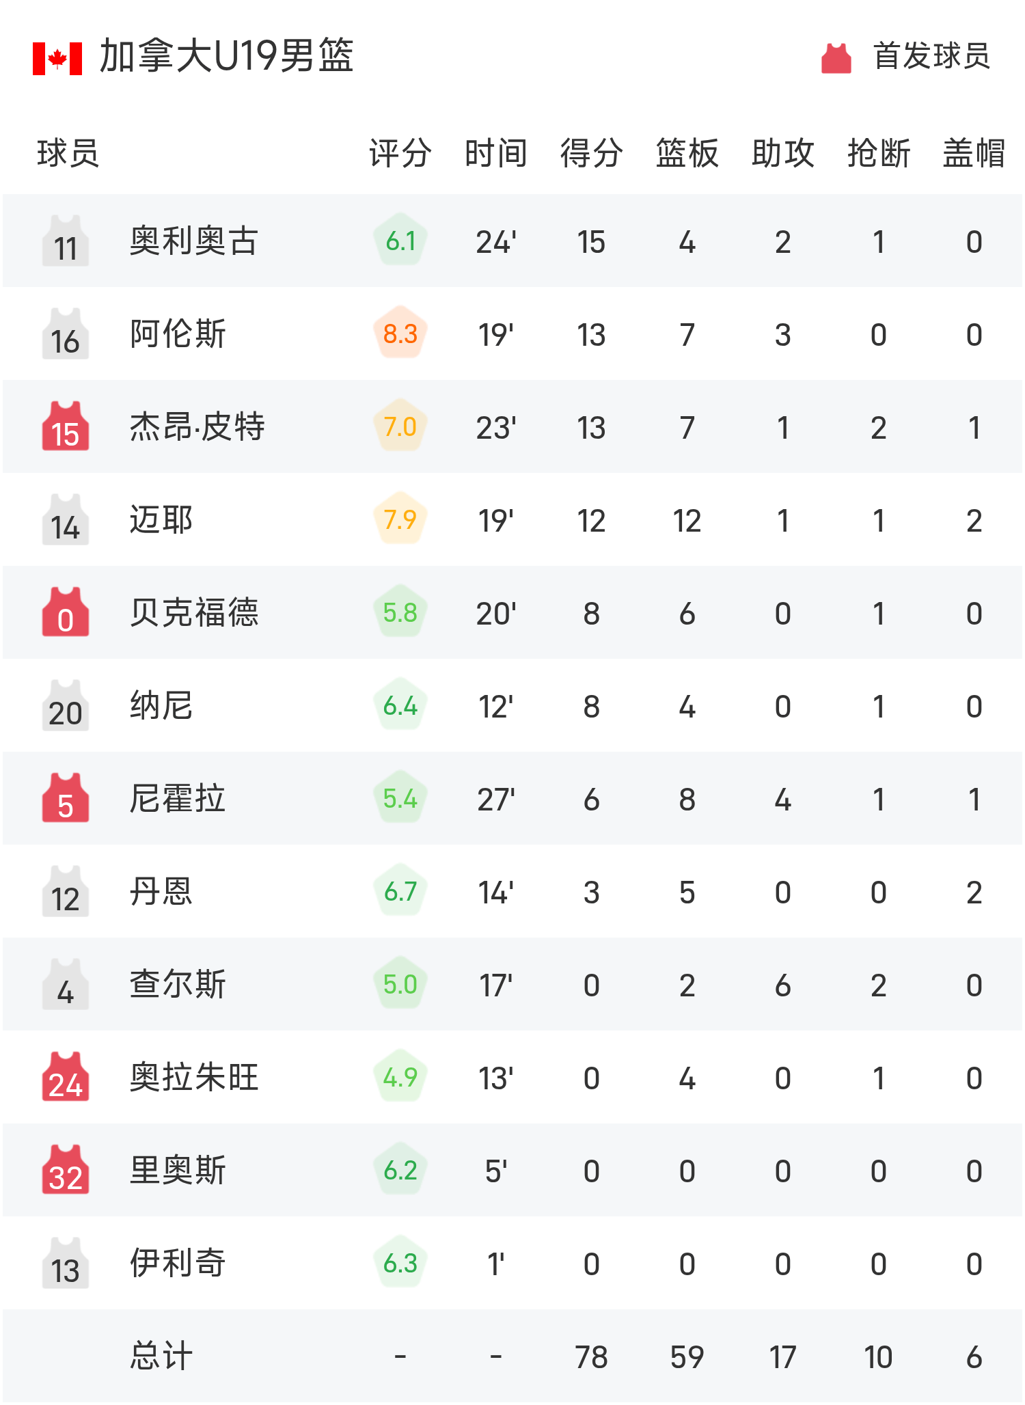Click the 总计 totals row label
1025x1405 pixels.
161,1356
